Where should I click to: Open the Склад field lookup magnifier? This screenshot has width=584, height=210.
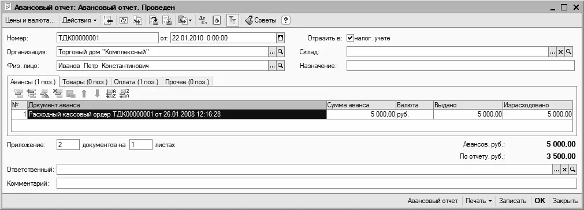(569, 52)
